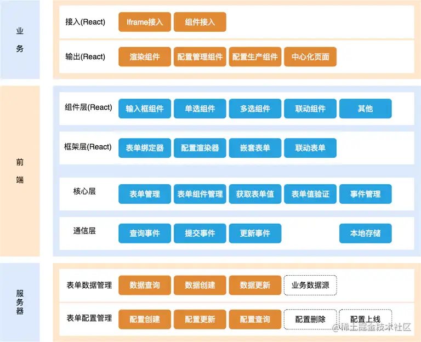Choose the 多选组件 block

click(x=255, y=109)
